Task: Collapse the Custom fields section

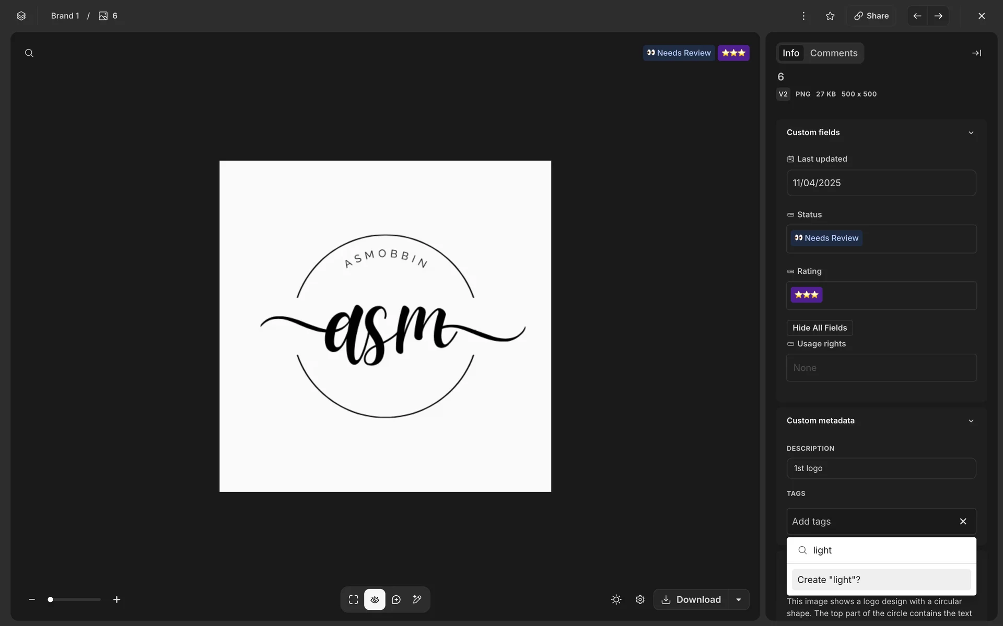Action: [x=971, y=133]
